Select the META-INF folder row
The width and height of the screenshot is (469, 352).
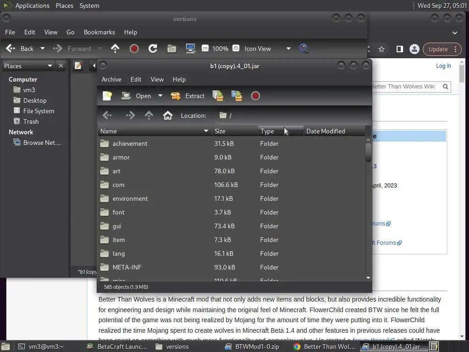coord(231,268)
